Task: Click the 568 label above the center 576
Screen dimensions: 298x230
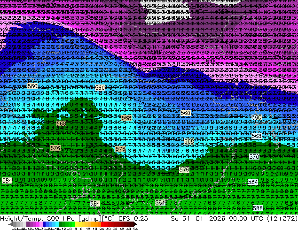Action: [126, 118]
